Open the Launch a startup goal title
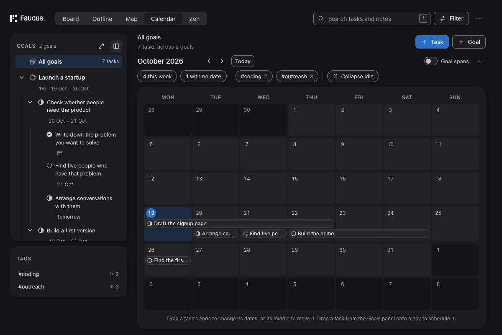Image resolution: width=502 pixels, height=335 pixels. [x=61, y=77]
